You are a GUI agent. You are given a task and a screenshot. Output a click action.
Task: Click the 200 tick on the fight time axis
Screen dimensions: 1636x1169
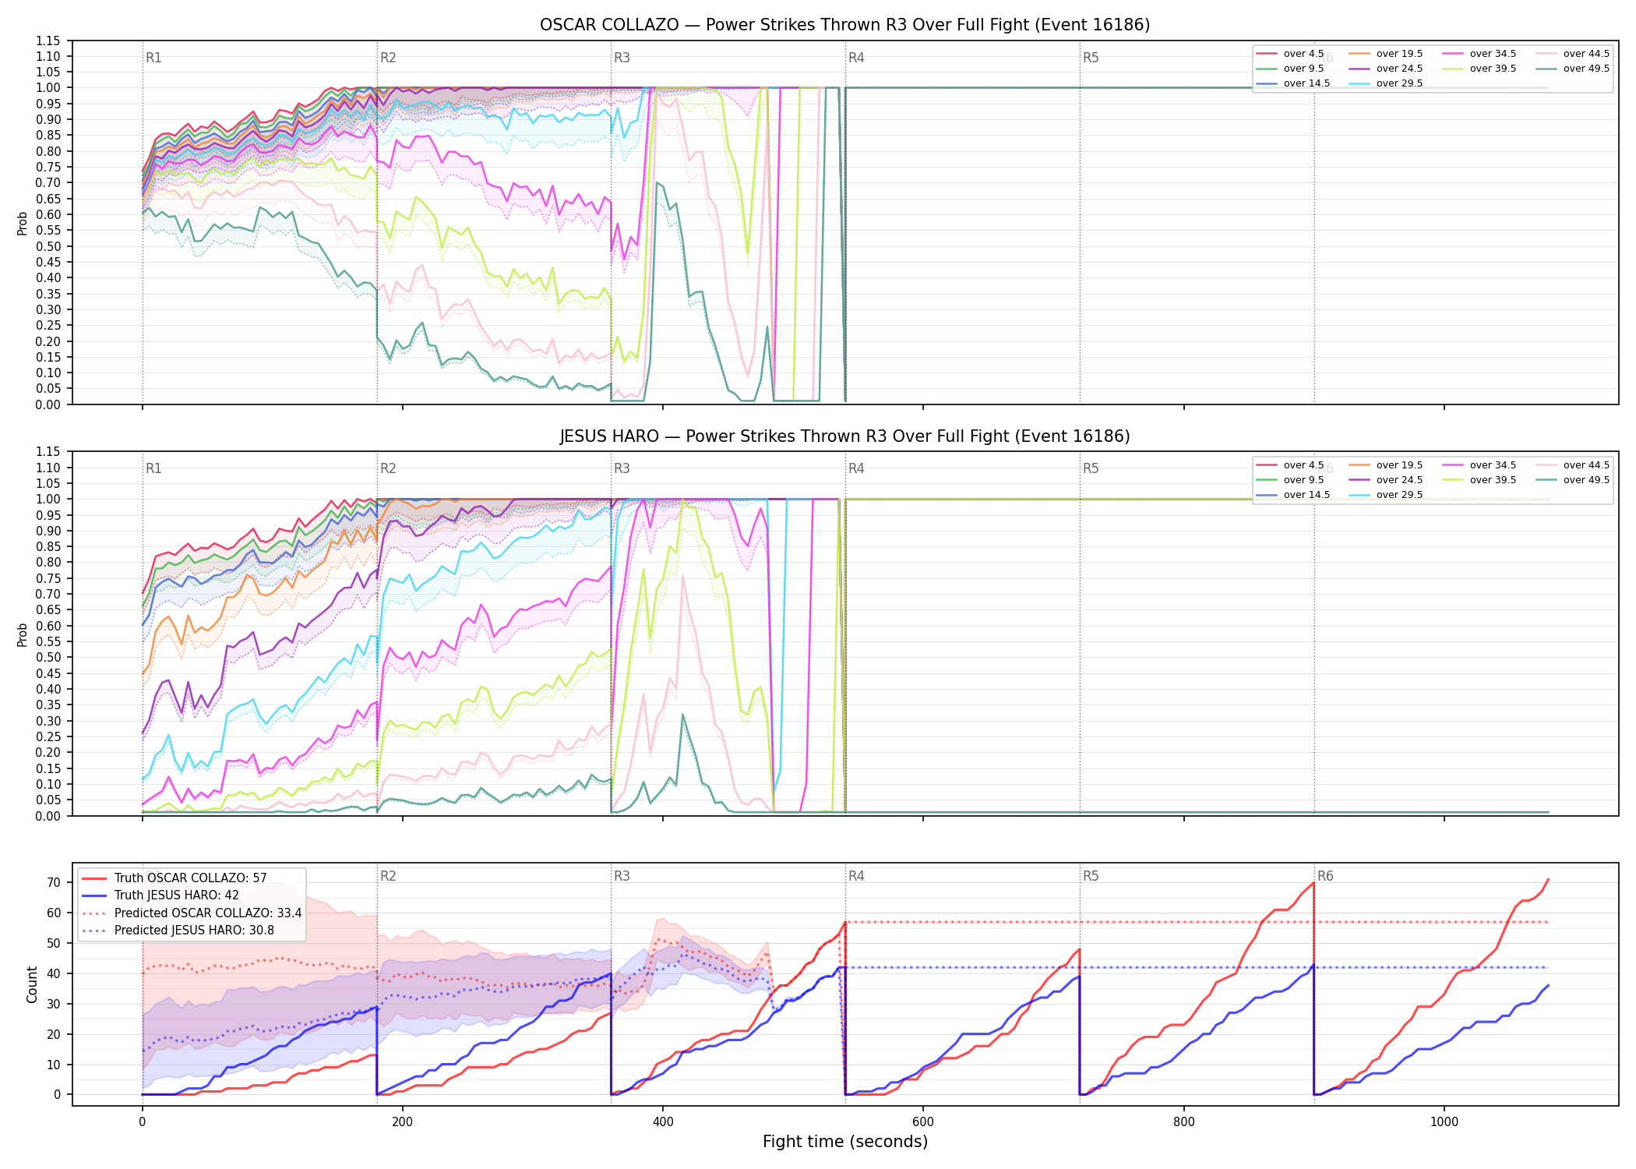click(402, 1121)
